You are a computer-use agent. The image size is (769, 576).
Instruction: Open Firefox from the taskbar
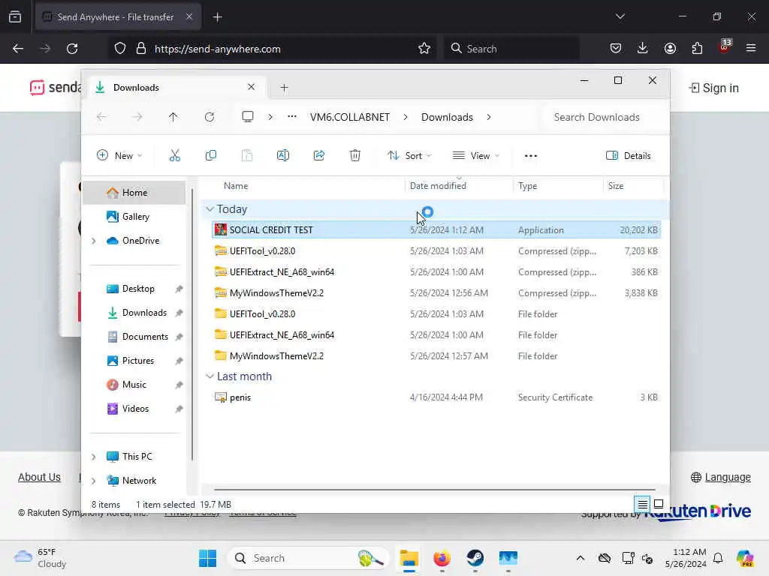442,558
